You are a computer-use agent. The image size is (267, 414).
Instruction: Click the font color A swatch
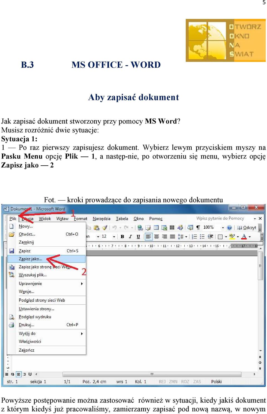[244, 237]
